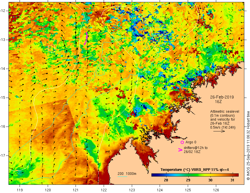The width and height of the screenshot is (250, 193).
Task: Click the cyan 200 1000m bathymetry legend line
Action: click(122, 177)
